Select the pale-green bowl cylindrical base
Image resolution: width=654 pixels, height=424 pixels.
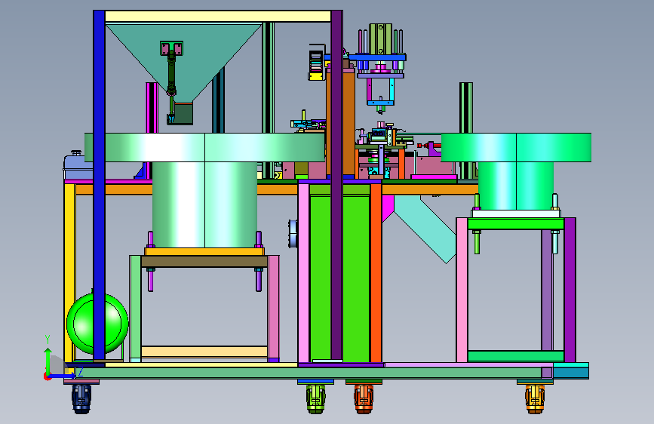tap(204, 204)
